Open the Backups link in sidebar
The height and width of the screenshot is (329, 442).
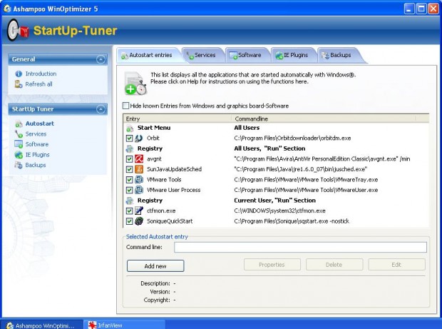coord(36,165)
